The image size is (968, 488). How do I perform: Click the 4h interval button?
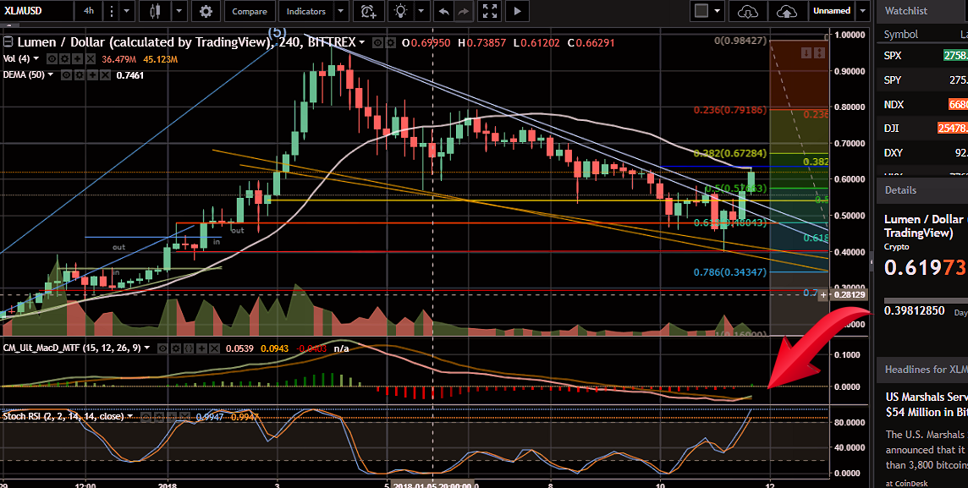[89, 10]
